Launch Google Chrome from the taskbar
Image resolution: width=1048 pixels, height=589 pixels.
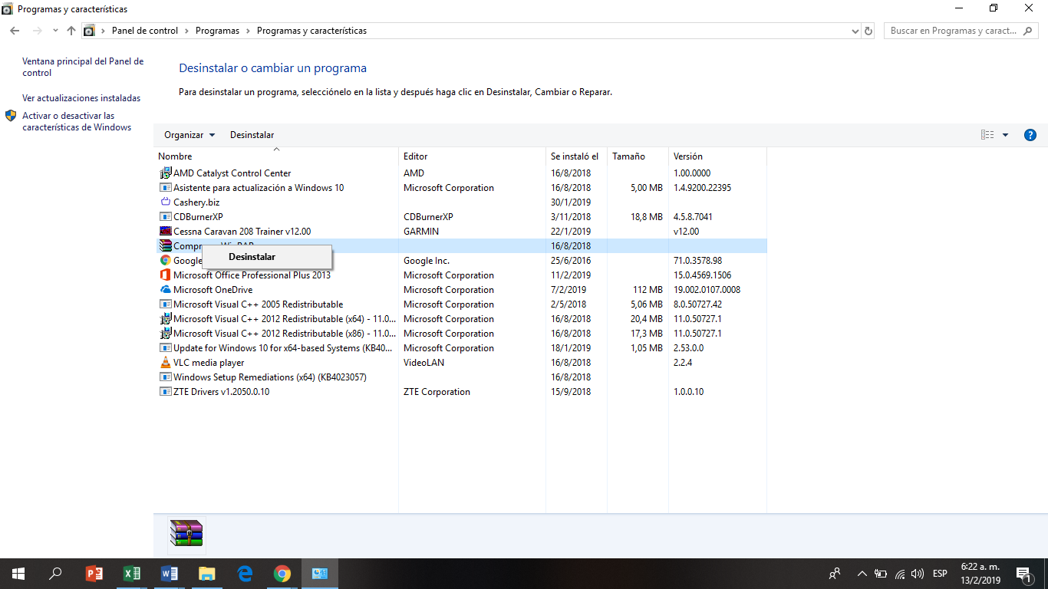click(x=282, y=574)
